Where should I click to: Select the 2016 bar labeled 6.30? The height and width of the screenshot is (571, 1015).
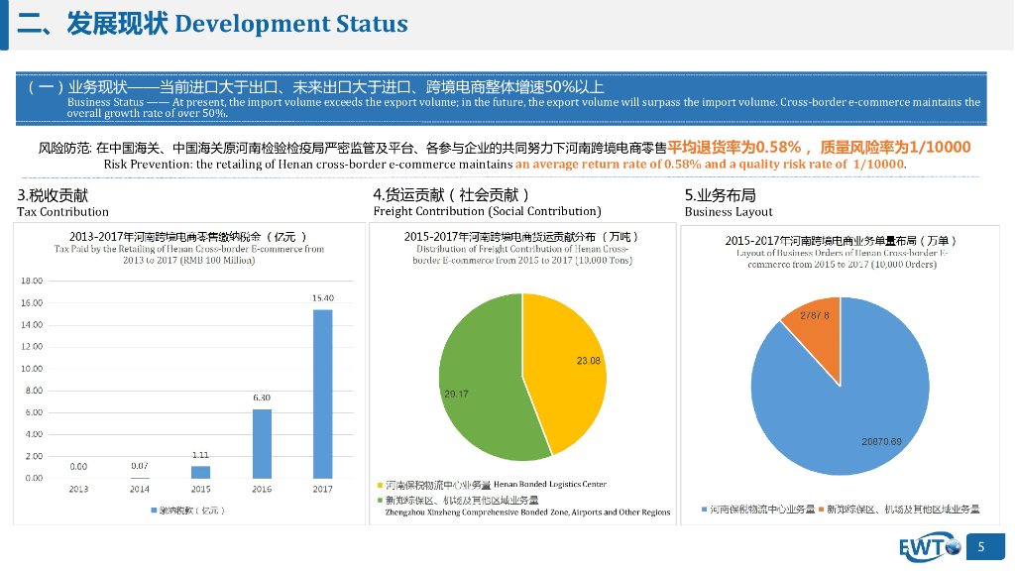point(262,443)
